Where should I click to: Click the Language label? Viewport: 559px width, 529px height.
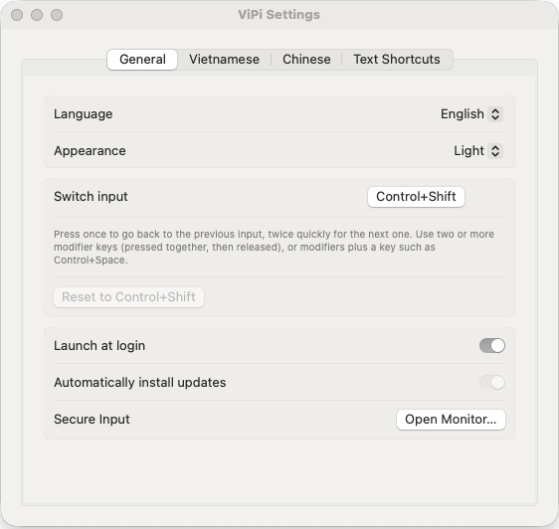pos(84,114)
